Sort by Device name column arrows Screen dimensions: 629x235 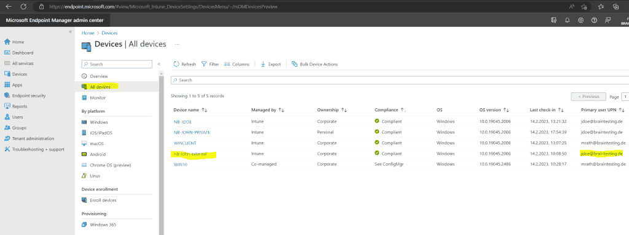point(204,110)
